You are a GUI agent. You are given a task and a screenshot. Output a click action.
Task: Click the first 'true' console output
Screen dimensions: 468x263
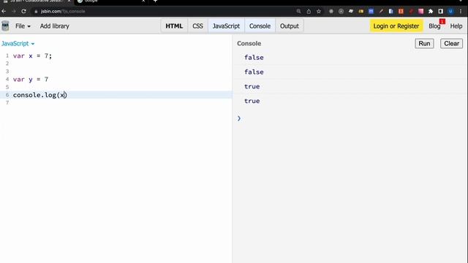[252, 86]
